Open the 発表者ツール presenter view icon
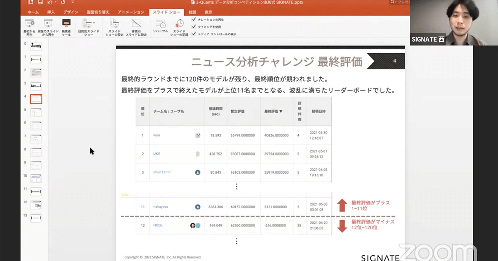This screenshot has height=261, width=498. (x=66, y=24)
